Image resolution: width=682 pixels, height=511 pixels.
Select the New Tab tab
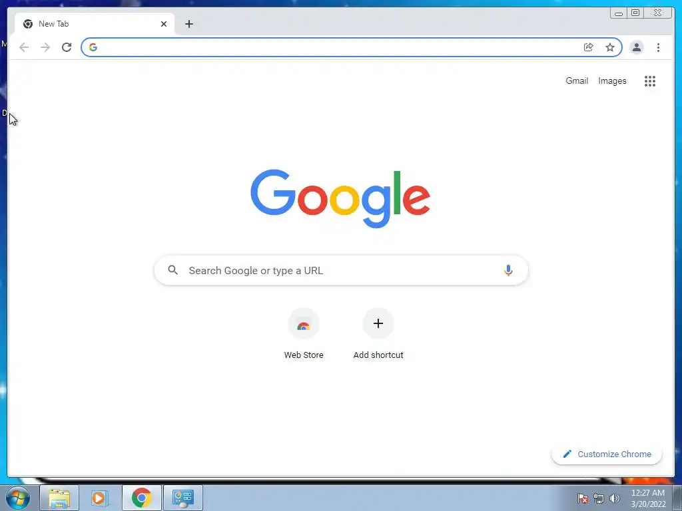pos(95,24)
